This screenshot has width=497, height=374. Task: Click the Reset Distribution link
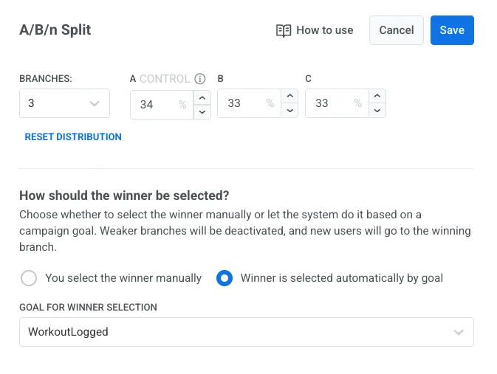(x=73, y=136)
